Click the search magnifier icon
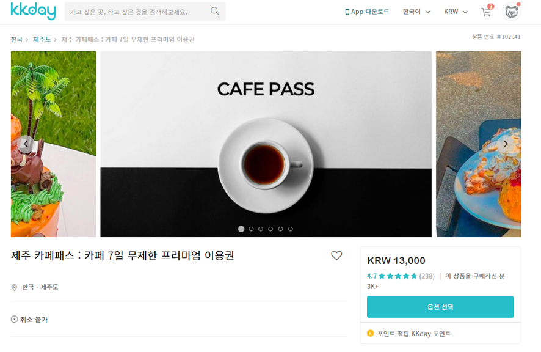 coord(214,12)
